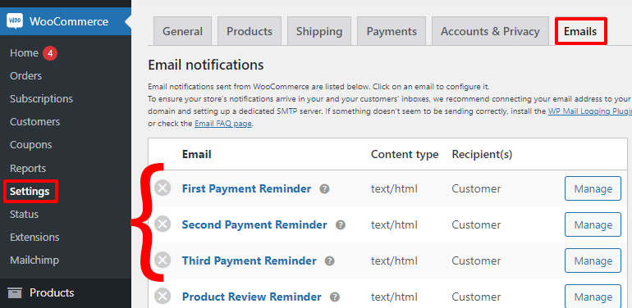
Task: Go to Subscriptions in the sidebar
Action: click(x=42, y=99)
